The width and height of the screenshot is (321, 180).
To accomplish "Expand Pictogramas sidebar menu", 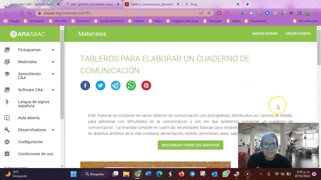I will point(53,50).
